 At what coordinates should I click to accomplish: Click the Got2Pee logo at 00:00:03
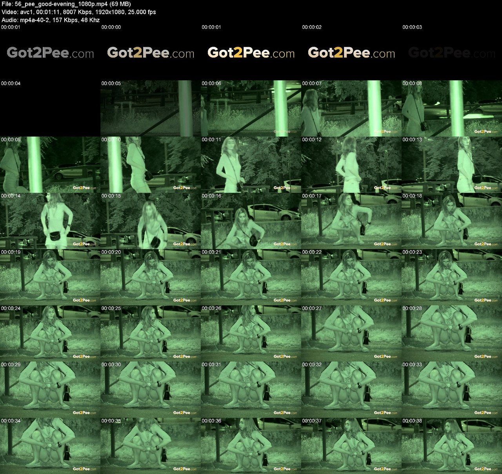click(451, 51)
